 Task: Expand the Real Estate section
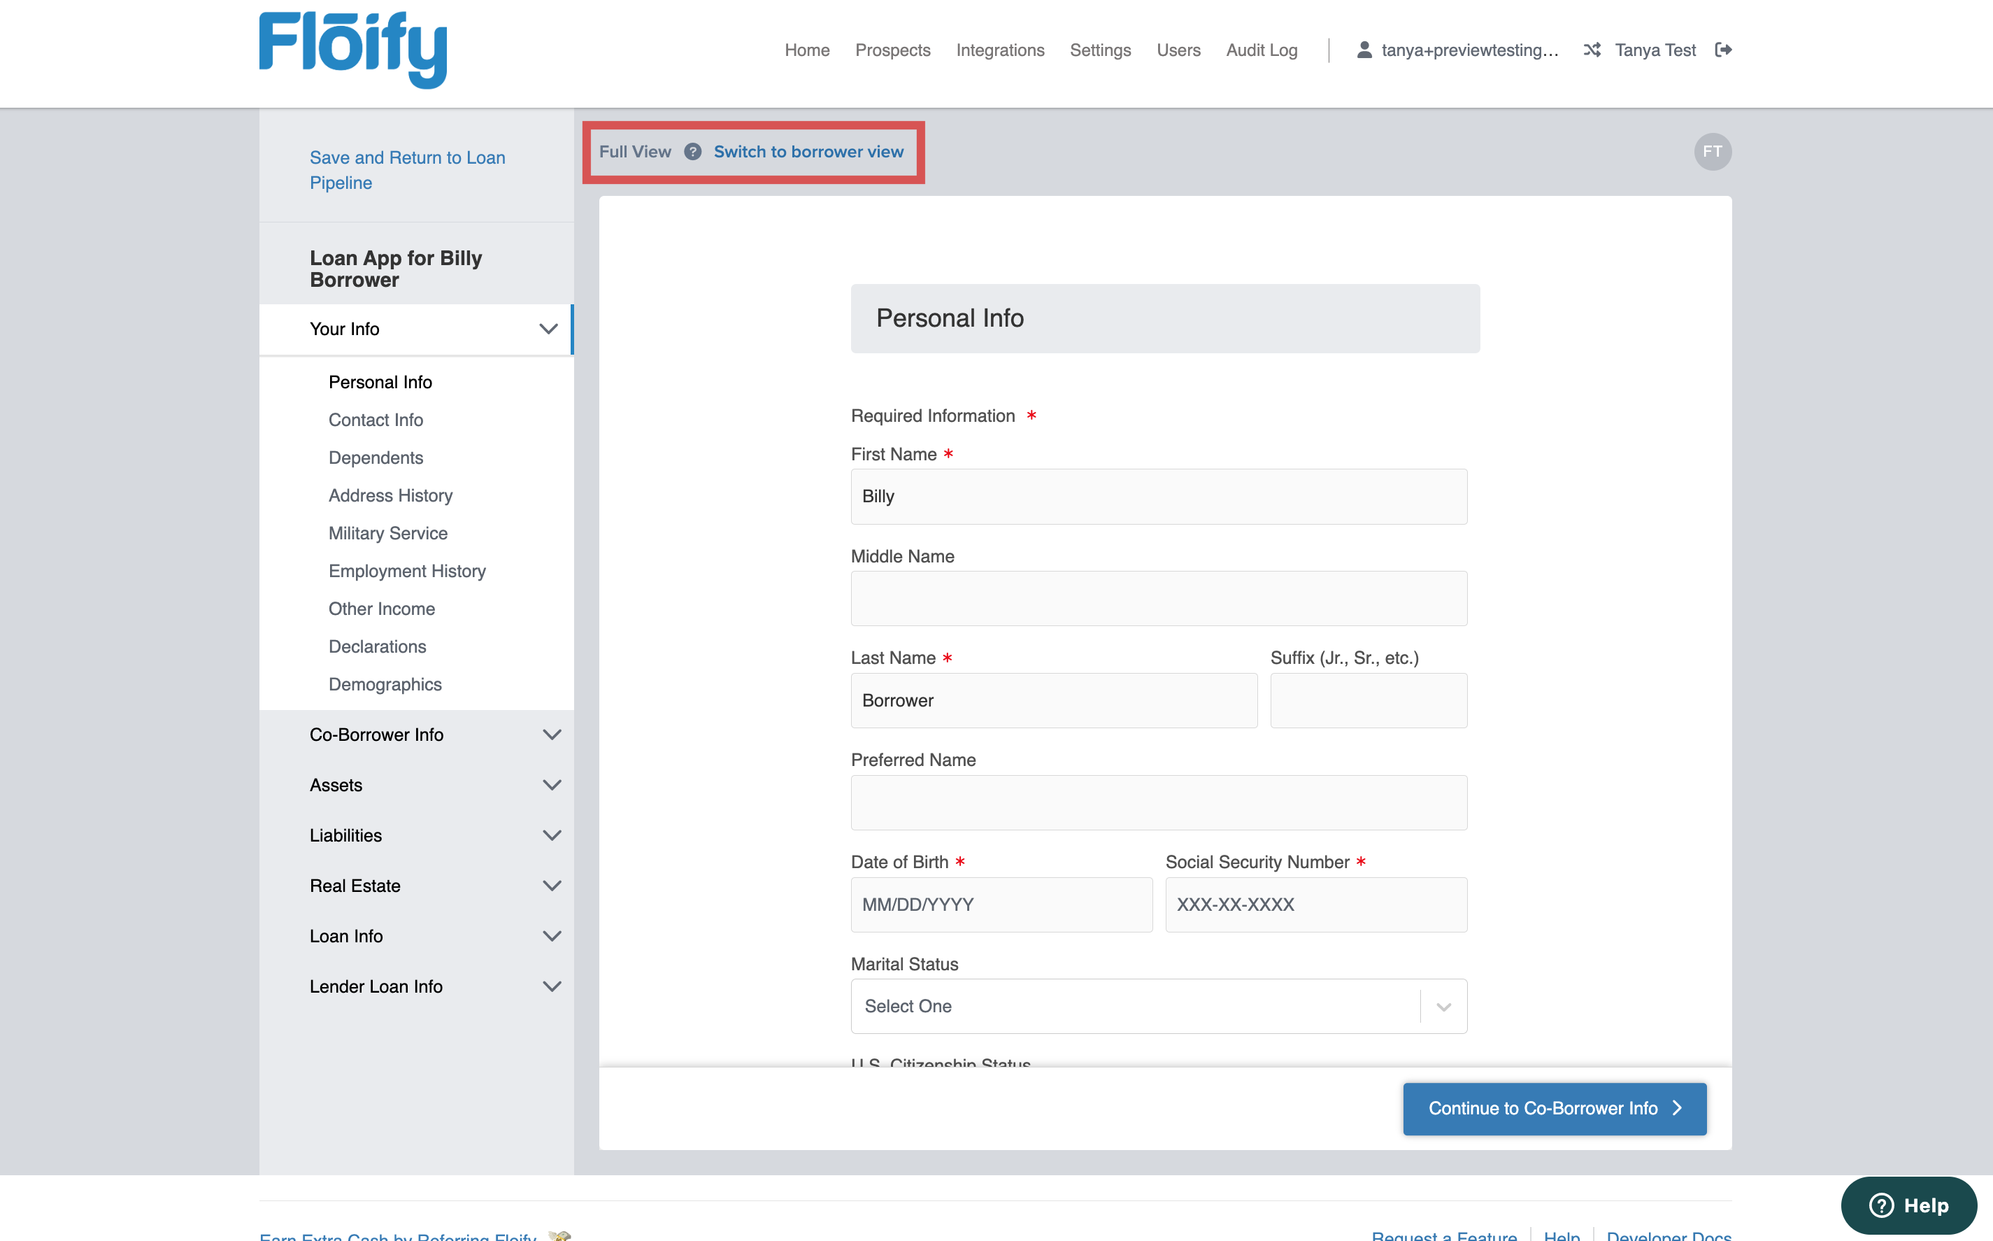click(551, 886)
